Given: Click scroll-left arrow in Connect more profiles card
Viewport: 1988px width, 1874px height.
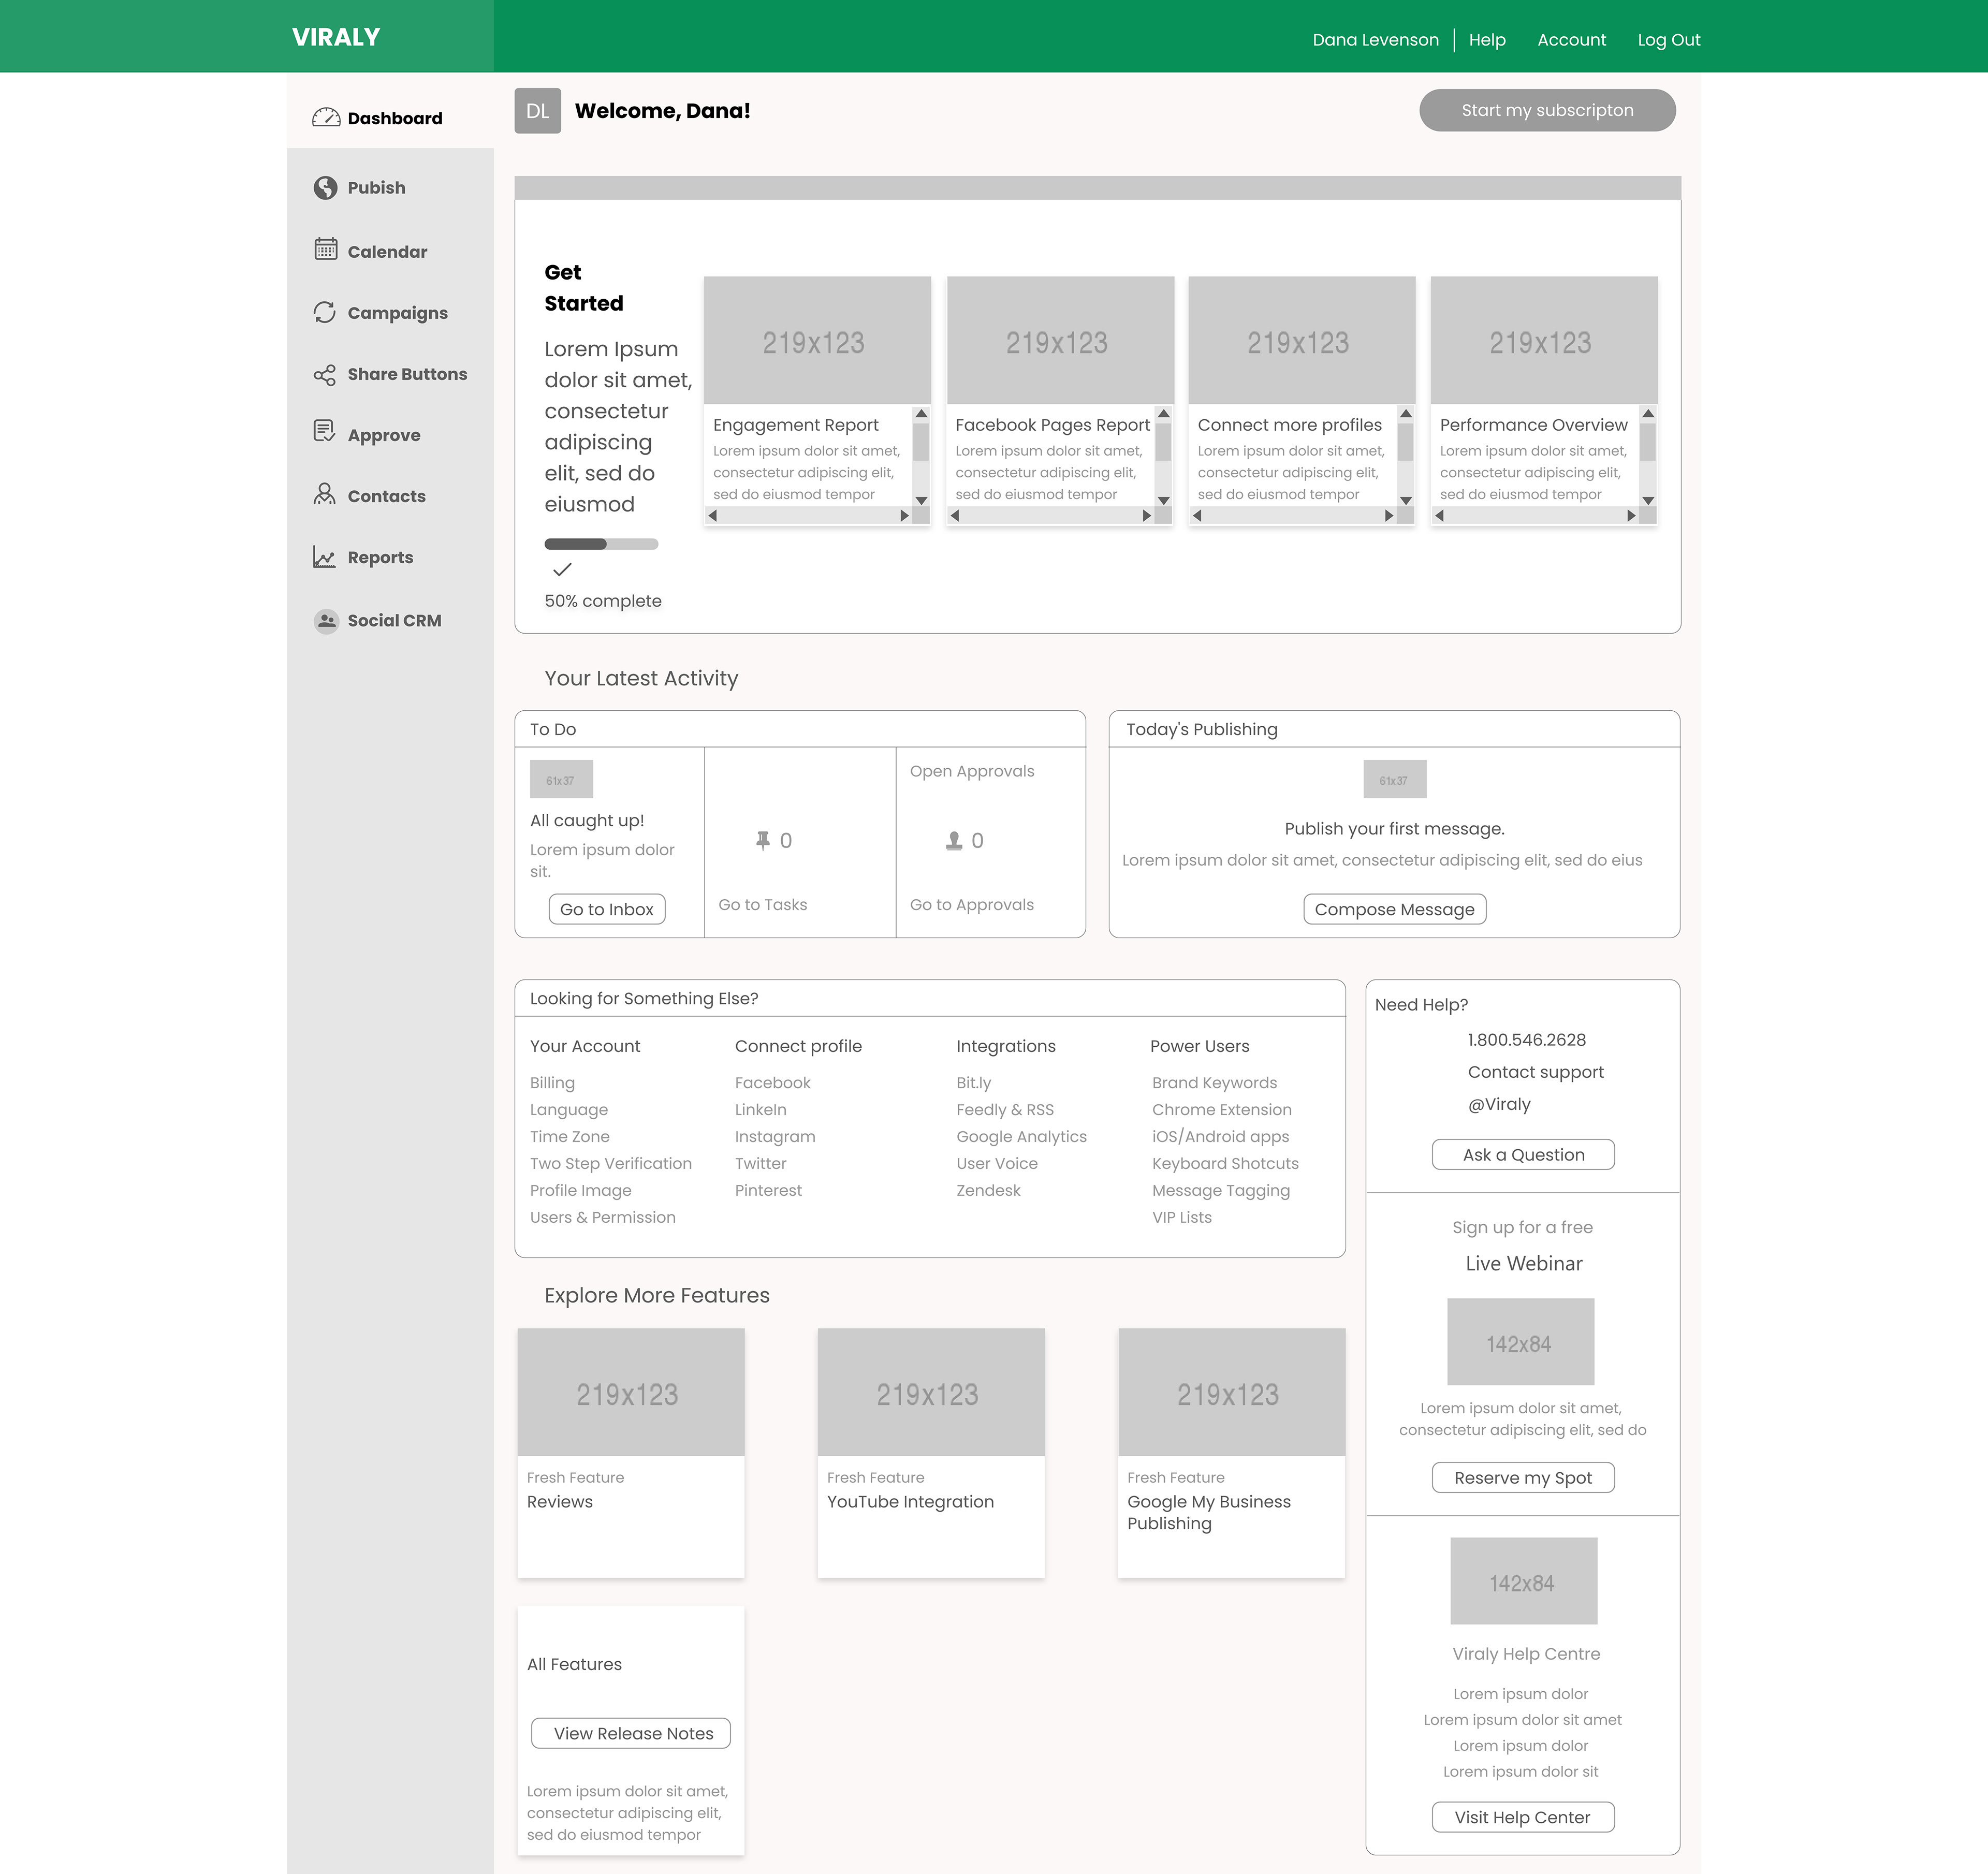Looking at the screenshot, I should pyautogui.click(x=1197, y=516).
